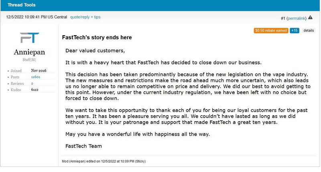321x172 pixels.
Task: Click the Dear valued customers greeting line
Action: [x=95, y=51]
